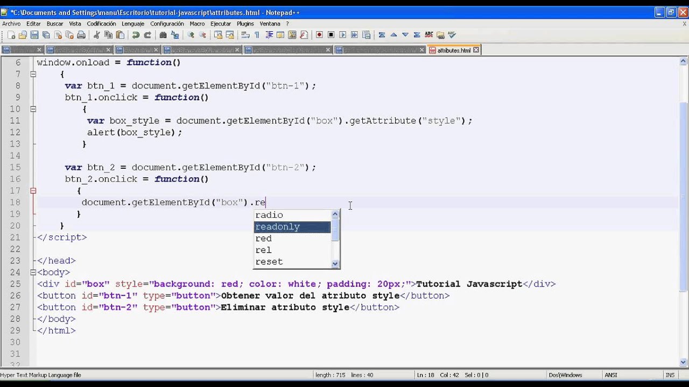
Task: Toggle the indent guide toolbar button
Action: [x=269, y=35]
